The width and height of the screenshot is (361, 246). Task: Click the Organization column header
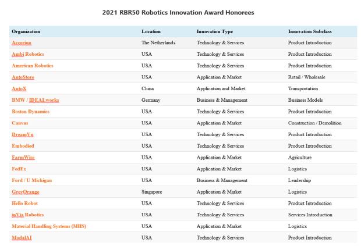(26, 31)
